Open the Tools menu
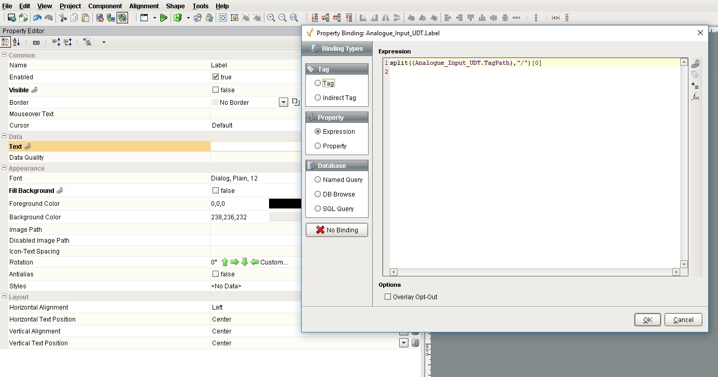 (x=201, y=6)
